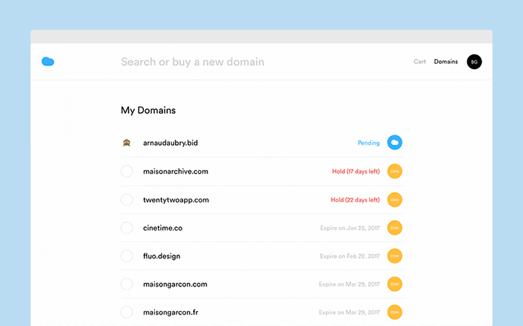Open the maisongarcon.fr domain

pos(170,312)
